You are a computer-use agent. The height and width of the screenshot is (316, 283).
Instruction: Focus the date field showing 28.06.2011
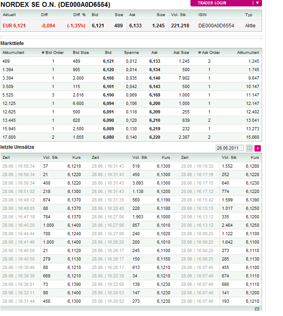point(230,148)
